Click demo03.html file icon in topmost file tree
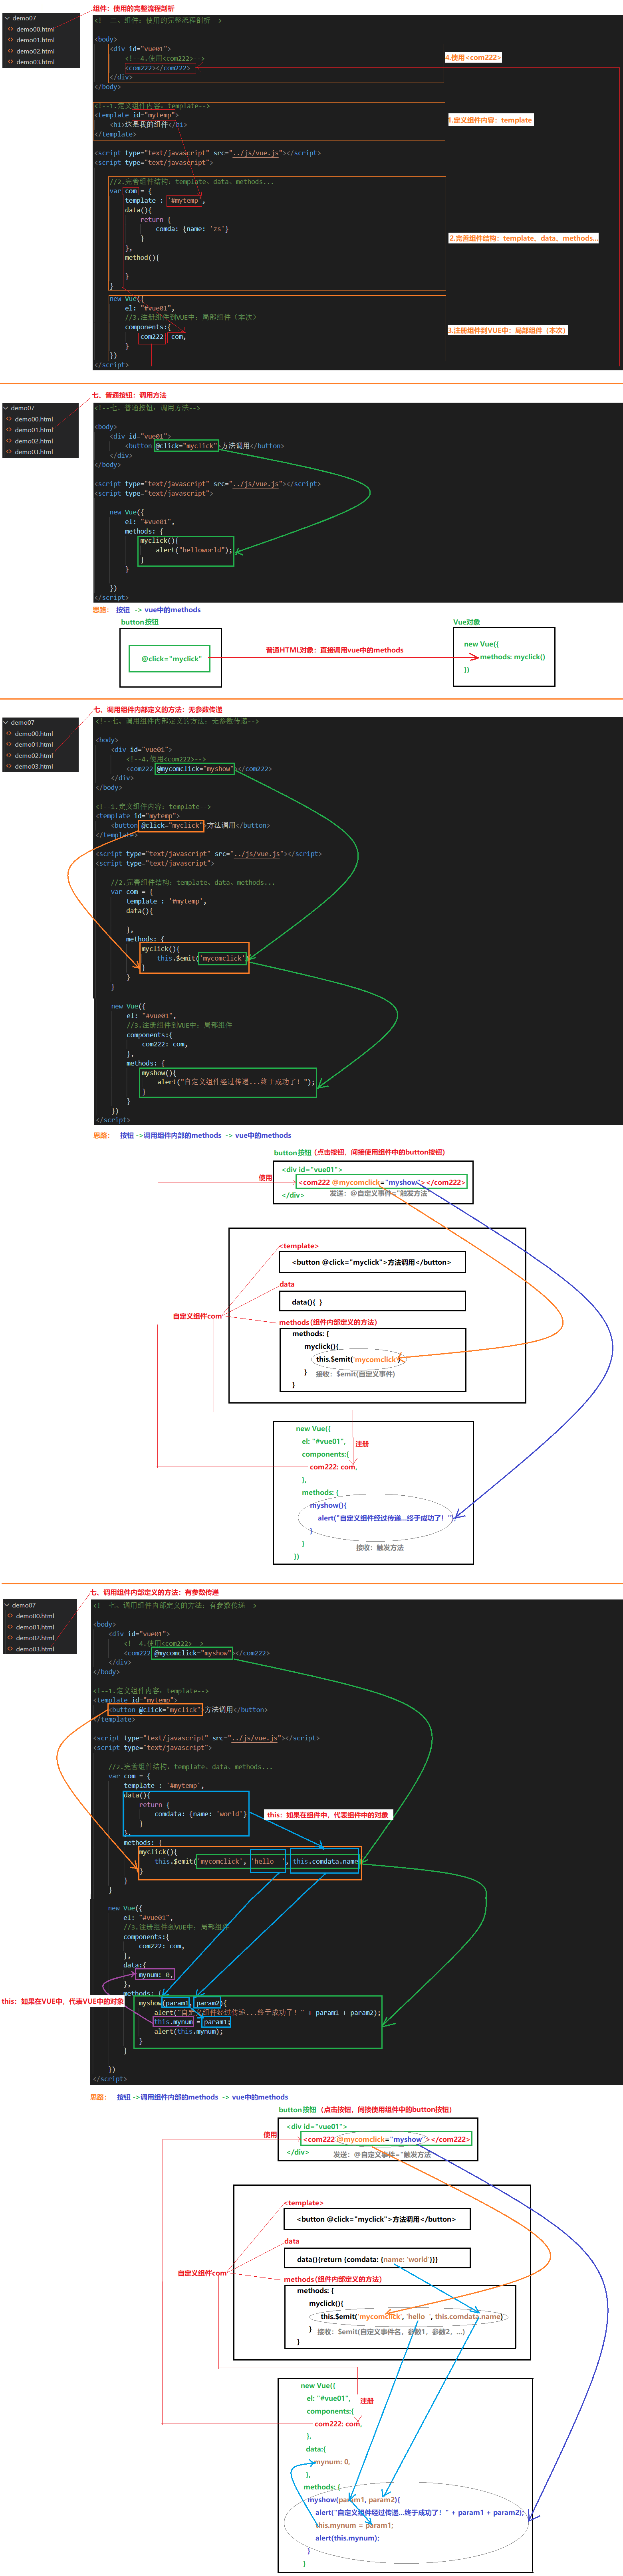This screenshot has height=2576, width=623. coord(10,62)
